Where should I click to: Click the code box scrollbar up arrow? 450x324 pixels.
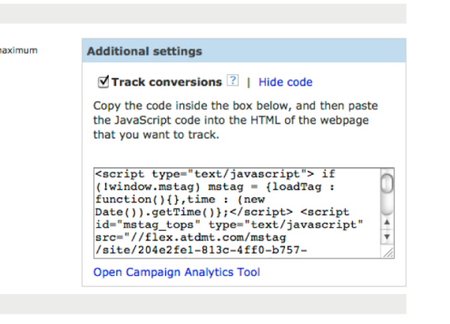tap(387, 223)
